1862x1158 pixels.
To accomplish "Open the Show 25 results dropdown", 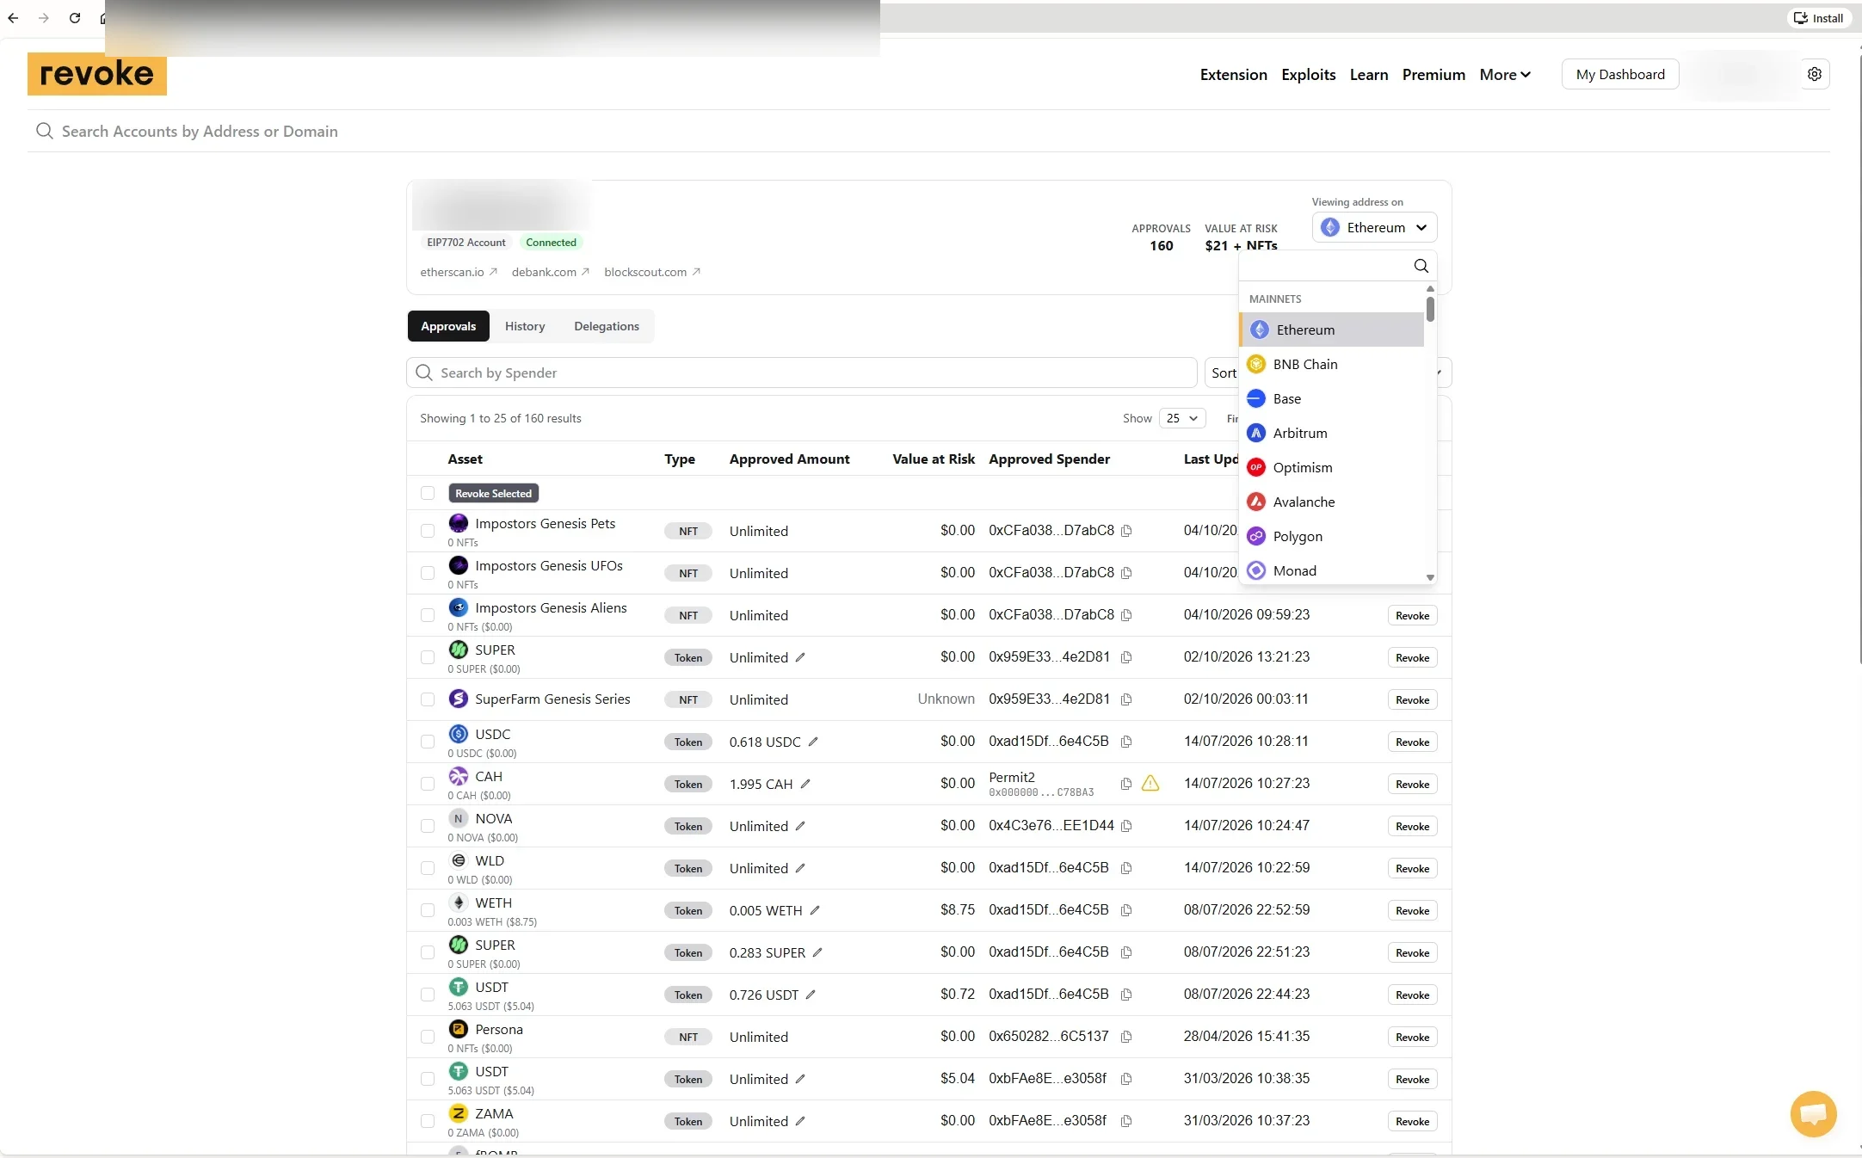I will point(1181,418).
